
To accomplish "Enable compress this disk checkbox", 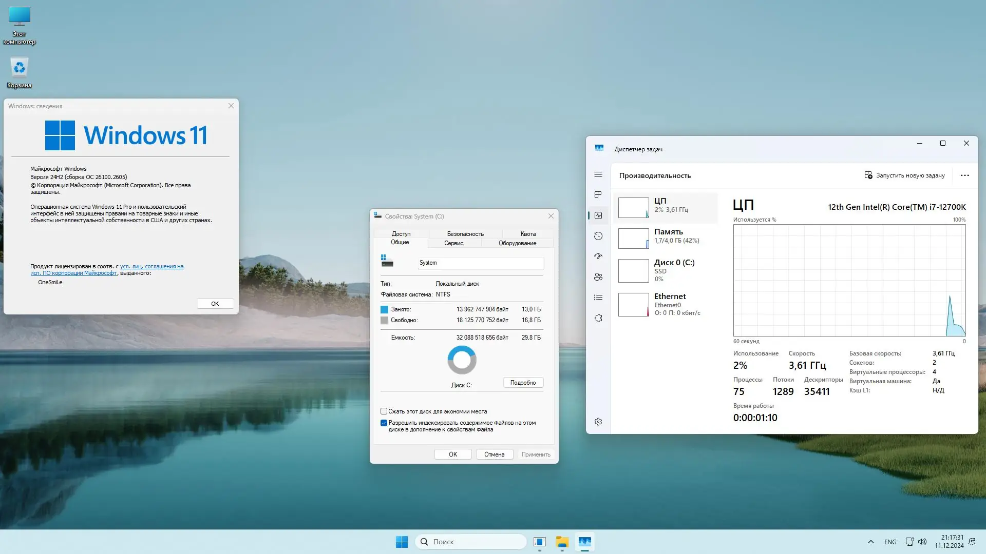I will 384,411.
